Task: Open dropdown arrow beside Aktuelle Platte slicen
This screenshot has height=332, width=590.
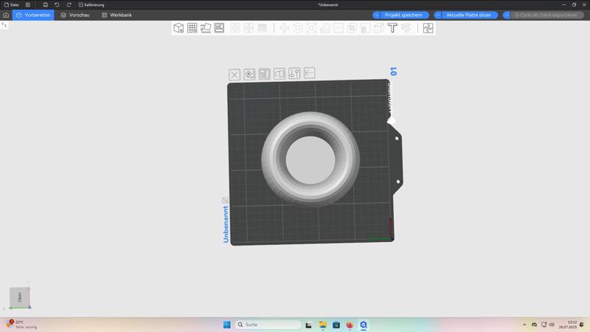Action: coord(438,15)
